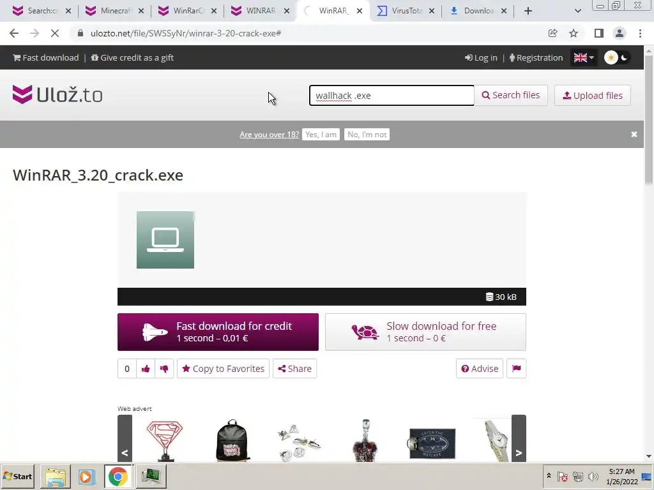Image resolution: width=654 pixels, height=490 pixels.
Task: Click the Are you over 18? link
Action: click(x=269, y=134)
